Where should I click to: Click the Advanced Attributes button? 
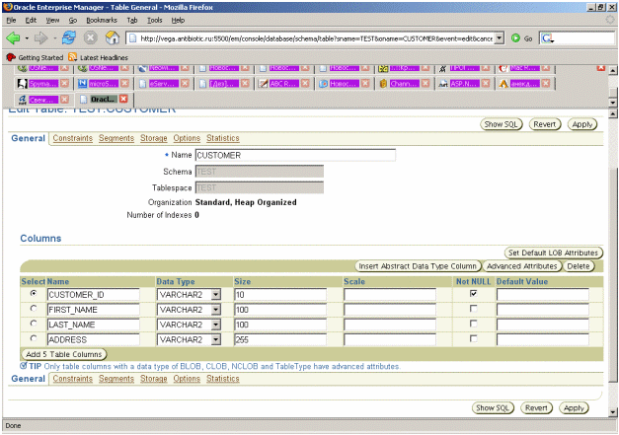pos(522,266)
